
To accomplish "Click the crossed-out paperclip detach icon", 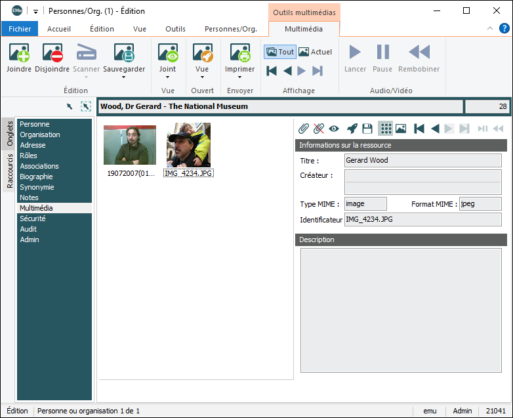I will [x=319, y=129].
